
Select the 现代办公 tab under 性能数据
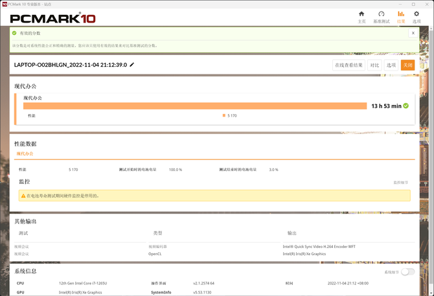[25, 154]
